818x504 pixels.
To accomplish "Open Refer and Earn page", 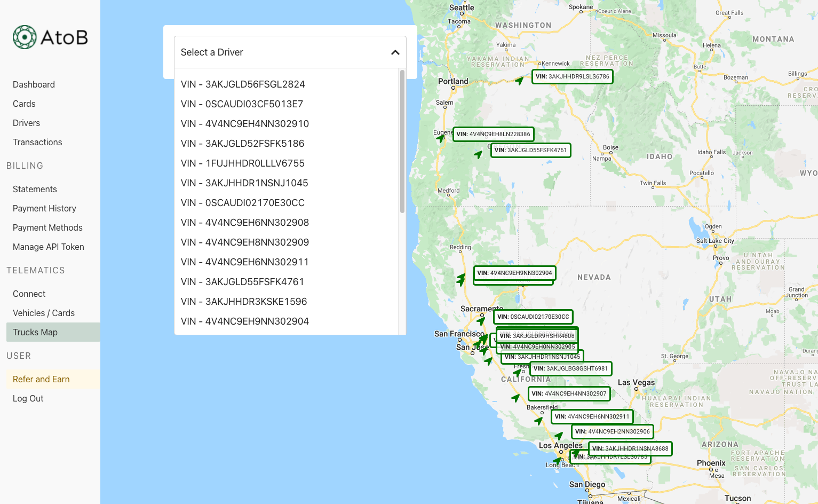I will click(x=53, y=379).
